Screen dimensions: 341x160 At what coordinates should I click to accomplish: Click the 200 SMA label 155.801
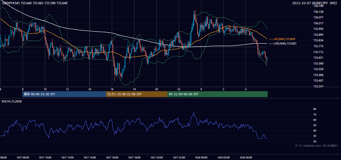point(283,43)
